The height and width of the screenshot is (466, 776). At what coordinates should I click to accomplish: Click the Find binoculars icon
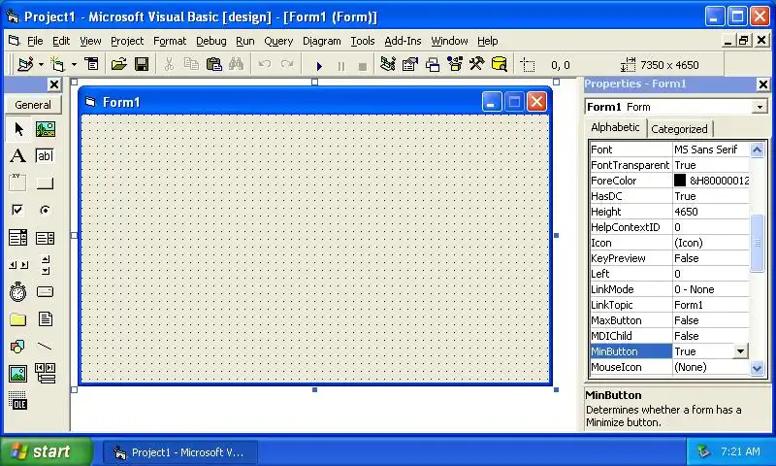[x=236, y=64]
